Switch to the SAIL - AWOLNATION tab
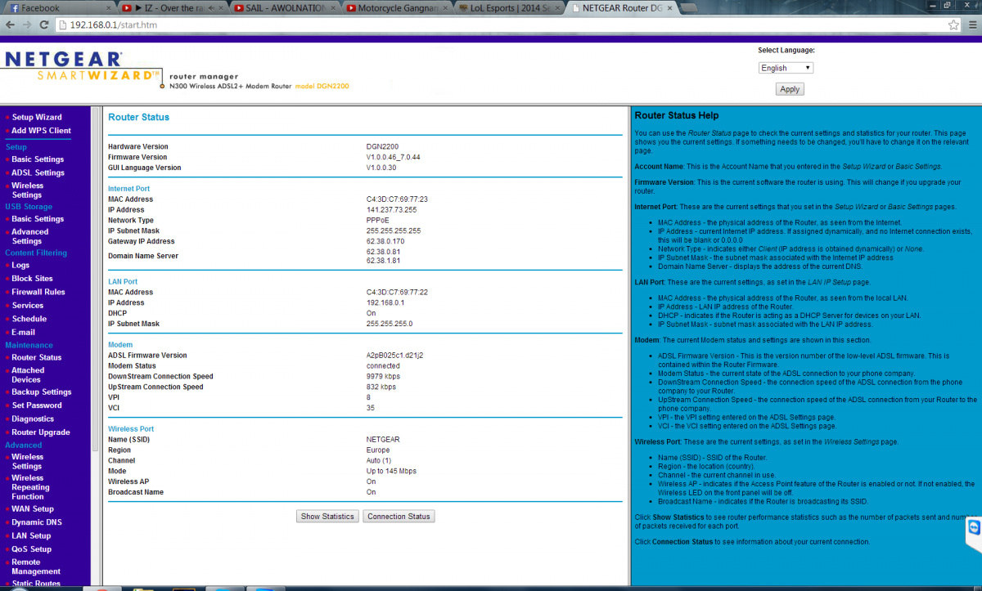Viewport: 982px width, 591px height. click(x=284, y=7)
